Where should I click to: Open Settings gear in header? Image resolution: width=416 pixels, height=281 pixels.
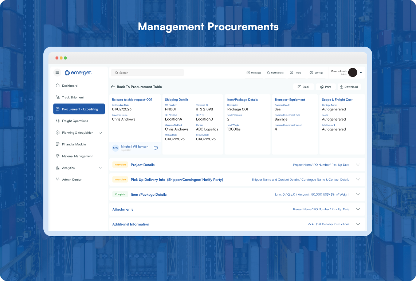tap(316, 73)
